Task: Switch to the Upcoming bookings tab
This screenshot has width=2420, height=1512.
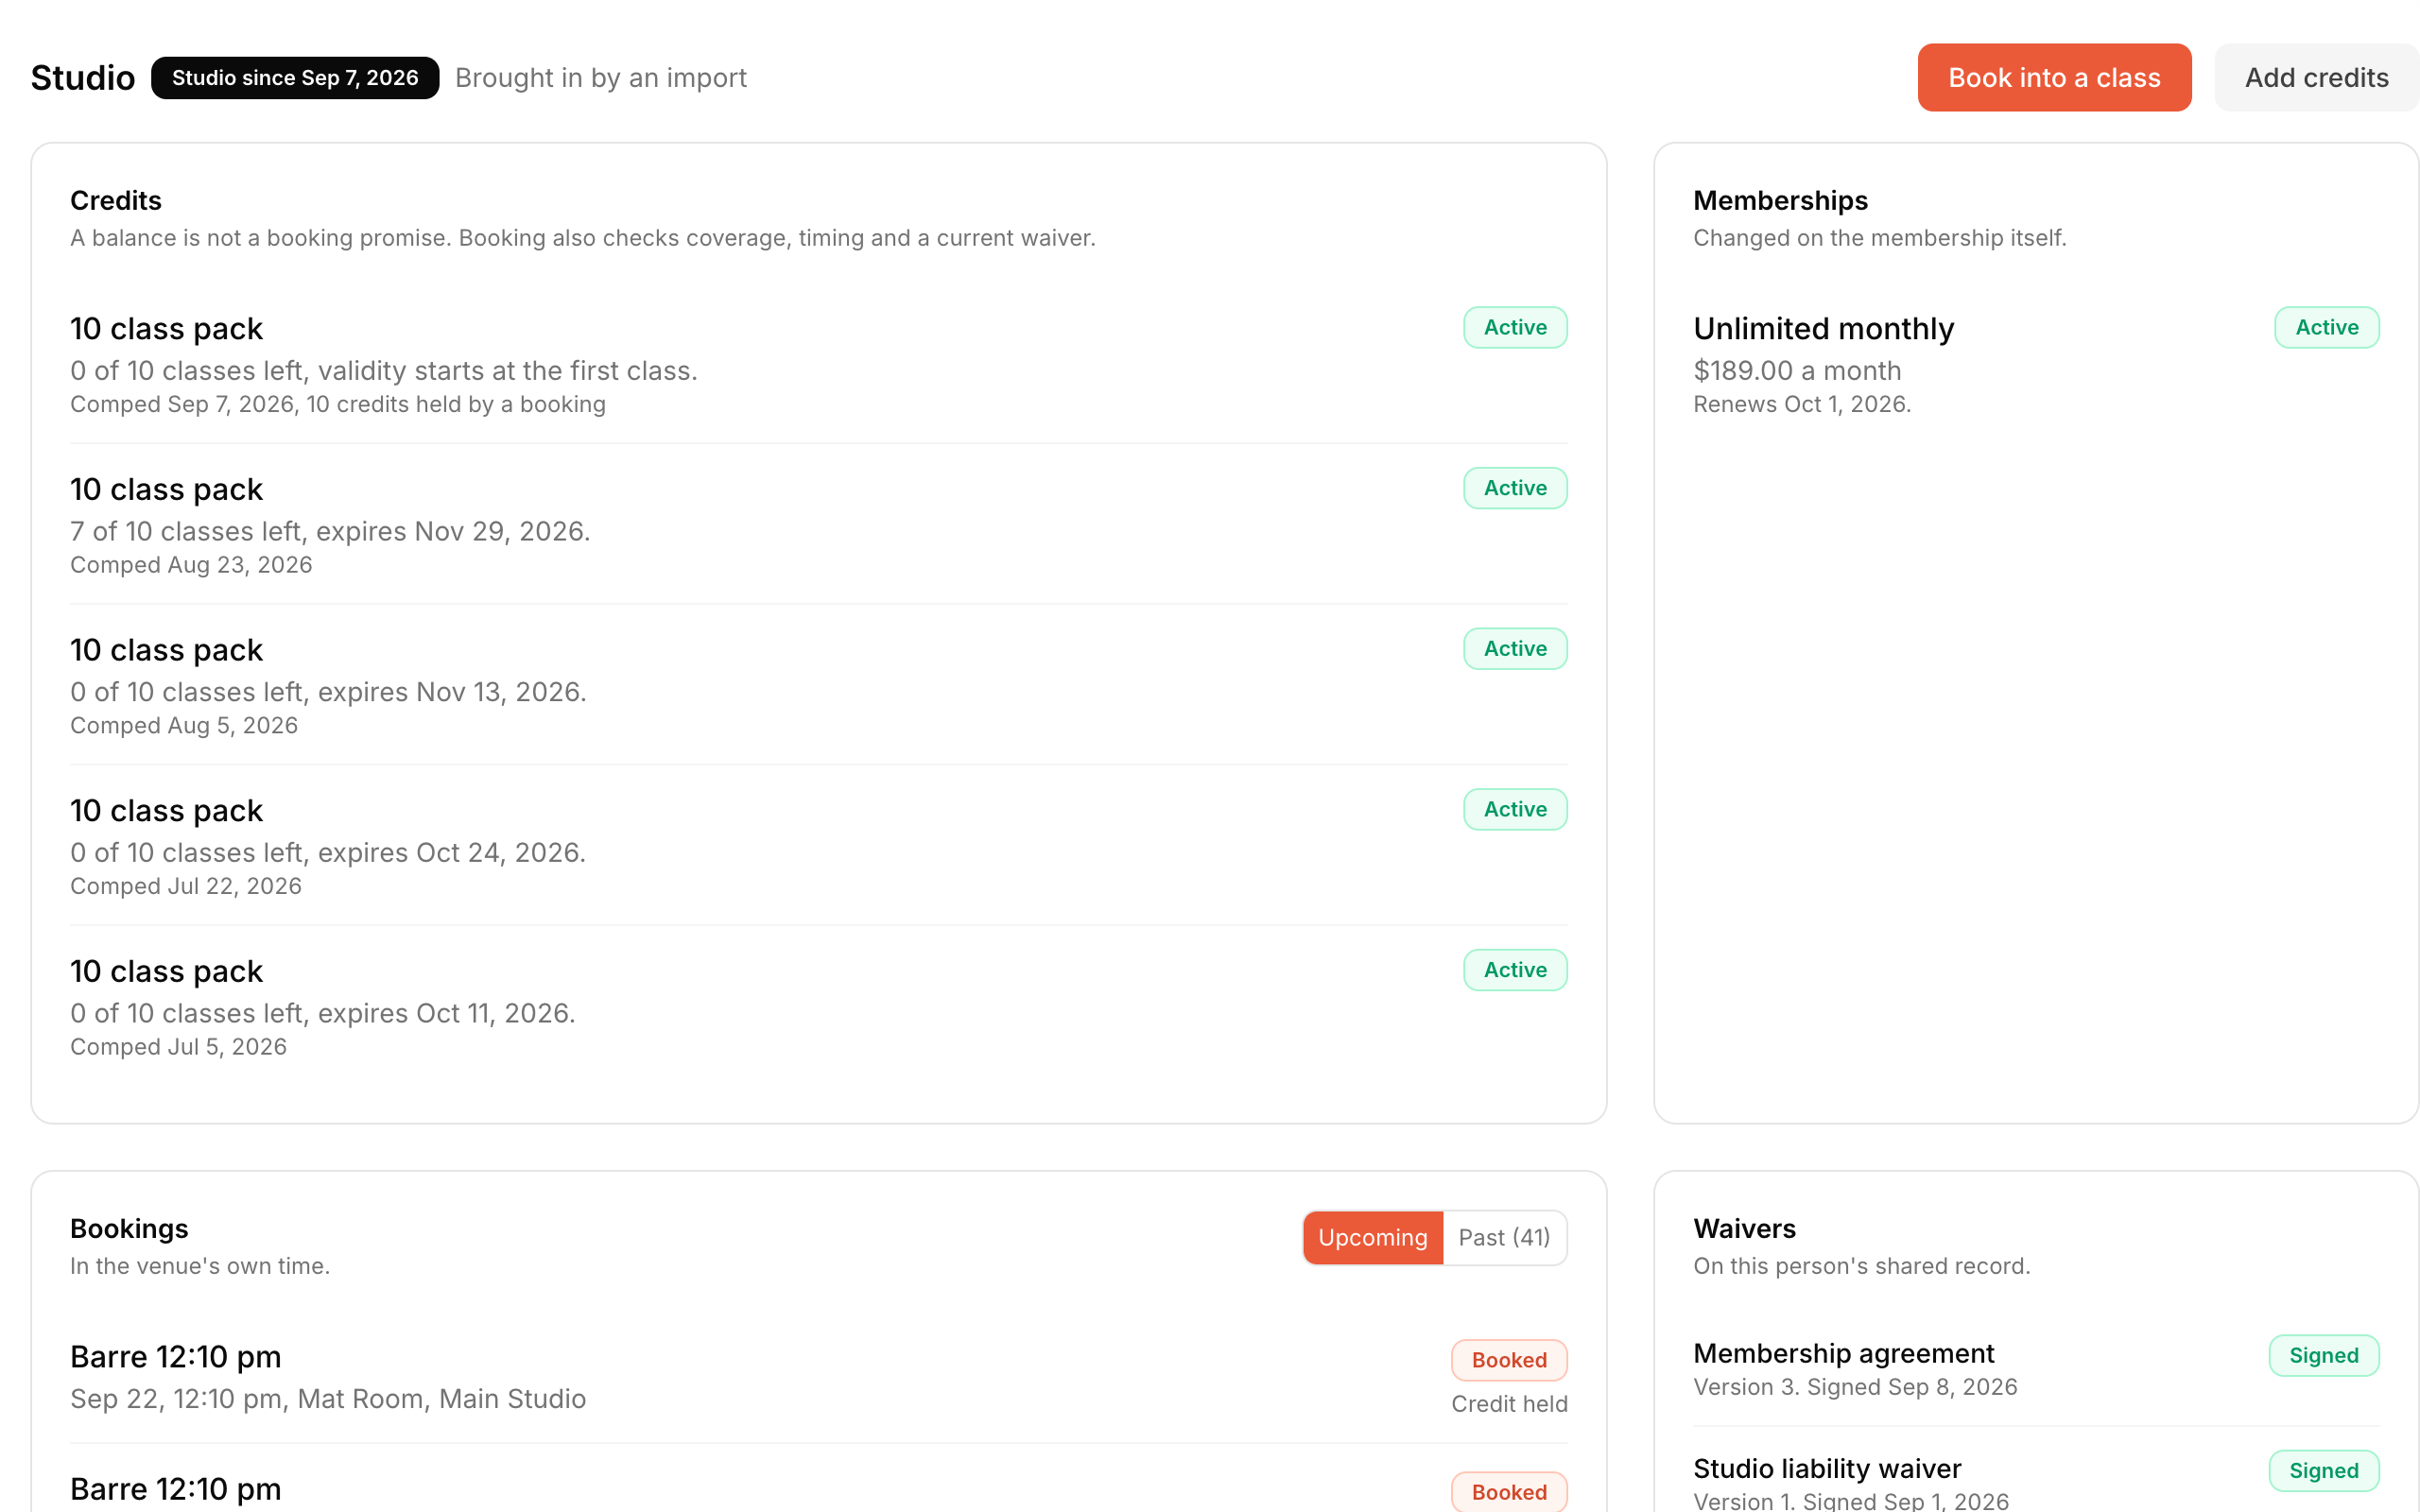Action: tap(1373, 1237)
